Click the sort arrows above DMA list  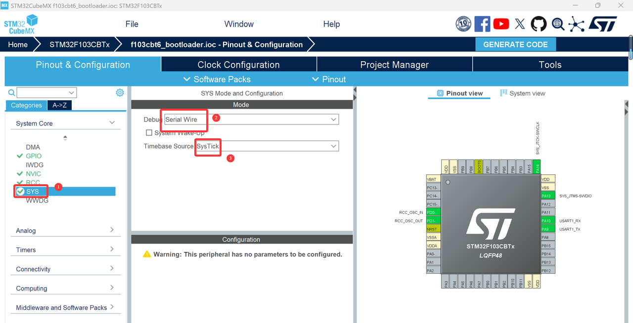65,138
